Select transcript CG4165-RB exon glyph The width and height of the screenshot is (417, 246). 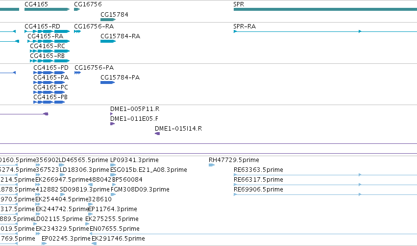pos(49,61)
